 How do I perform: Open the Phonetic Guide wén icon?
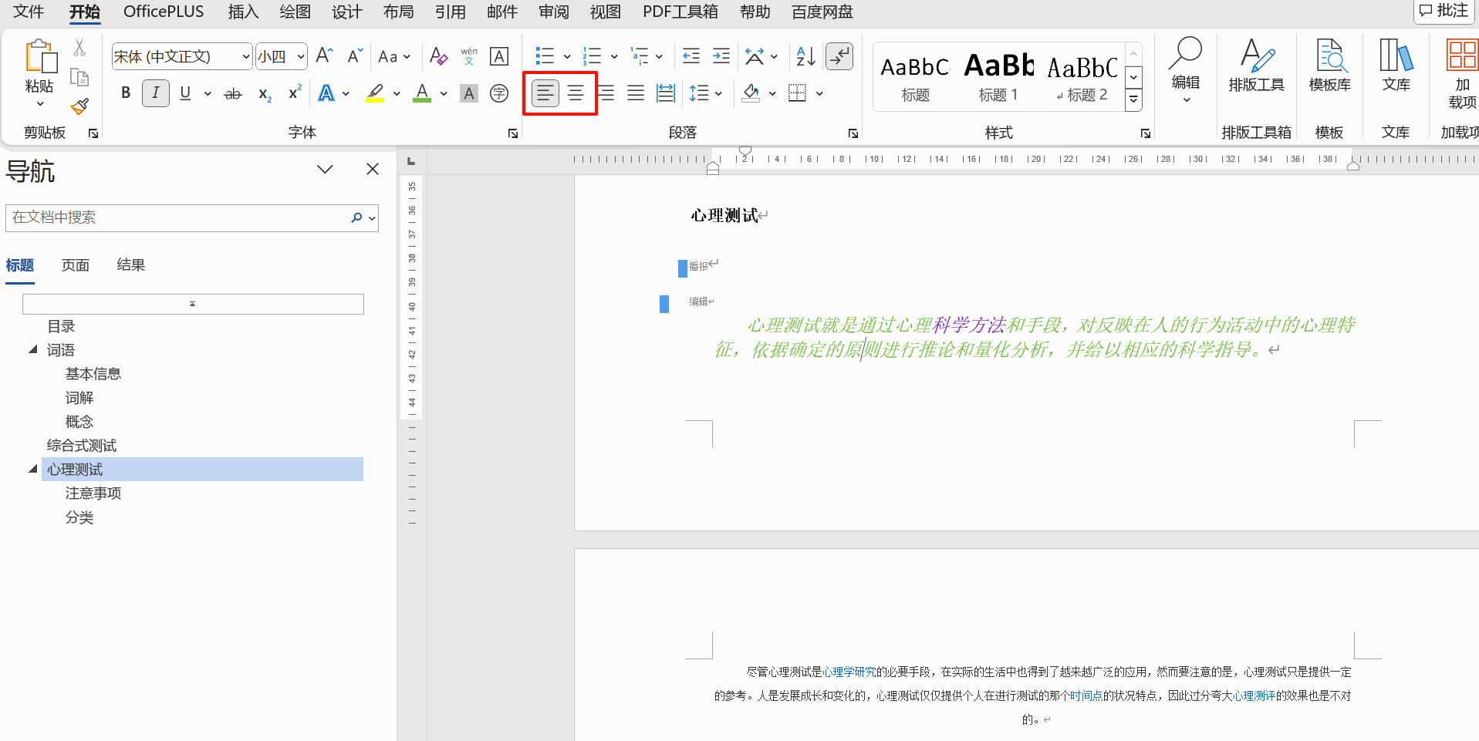point(469,56)
